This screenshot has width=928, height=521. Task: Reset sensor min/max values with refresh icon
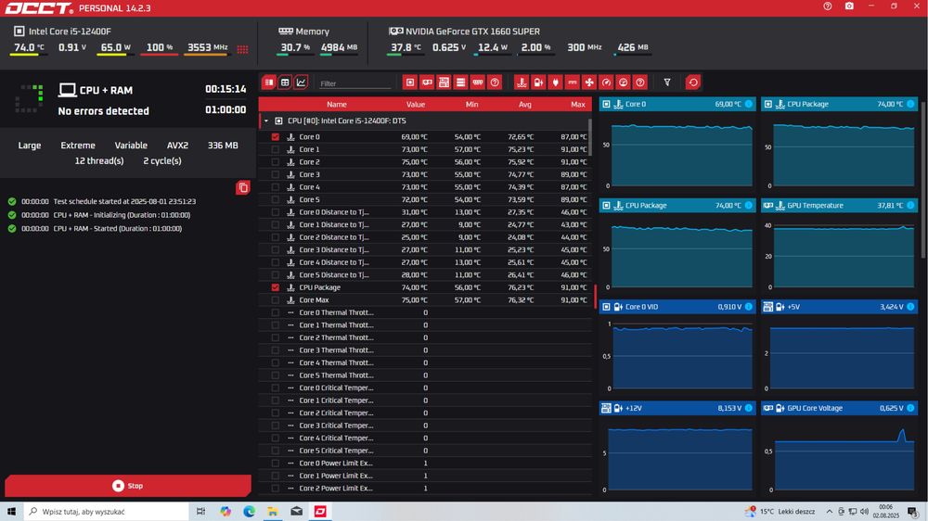click(x=693, y=83)
